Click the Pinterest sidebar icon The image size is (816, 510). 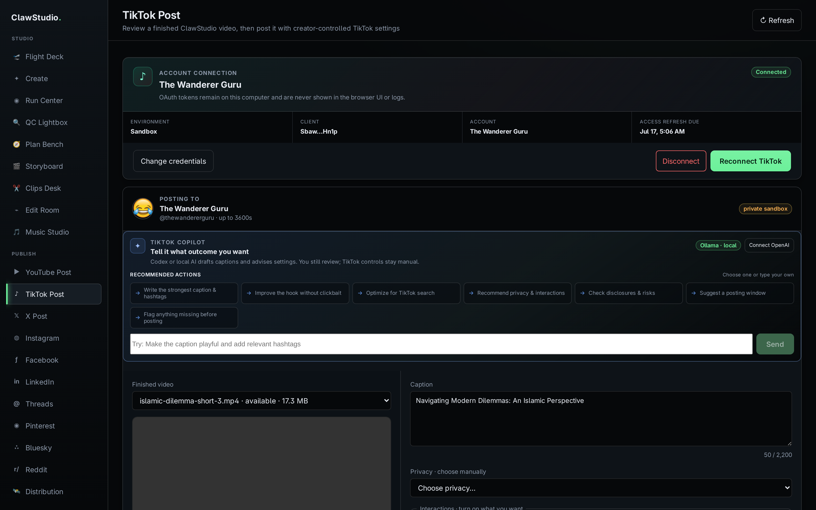tap(17, 426)
